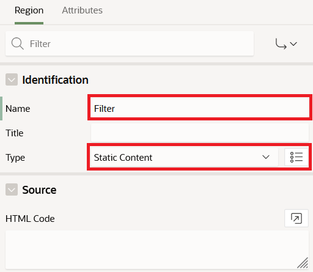Click the Name input field
313x272 pixels.
pos(200,108)
